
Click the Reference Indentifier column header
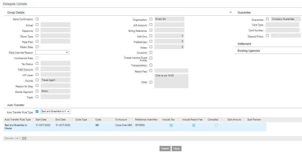(147, 120)
